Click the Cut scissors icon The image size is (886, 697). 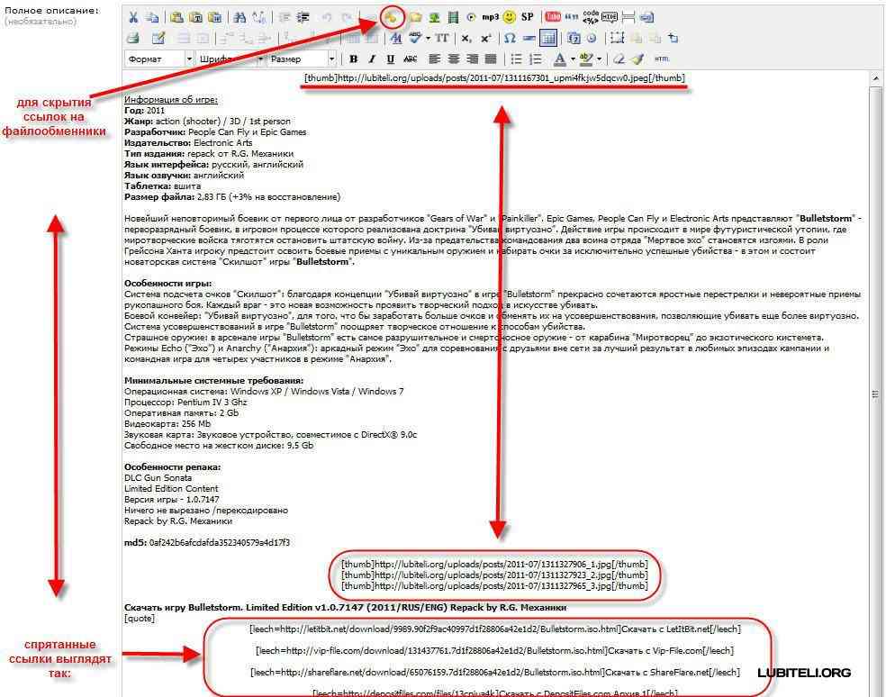tap(133, 17)
